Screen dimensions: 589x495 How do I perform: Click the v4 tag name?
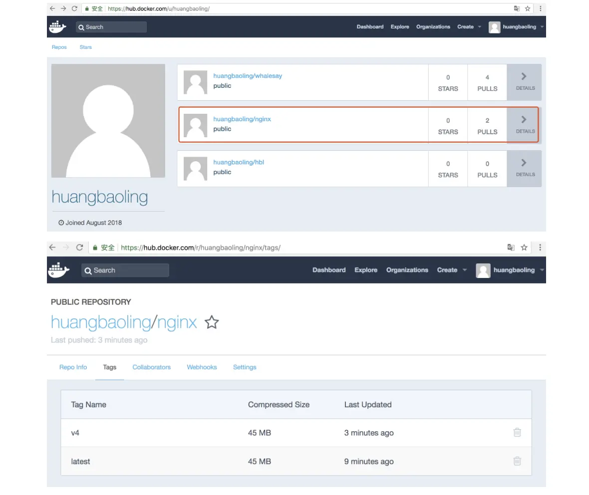click(x=75, y=433)
